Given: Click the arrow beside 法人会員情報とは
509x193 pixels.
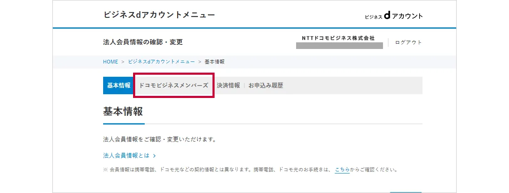Looking at the screenshot, I should pyautogui.click(x=154, y=156).
